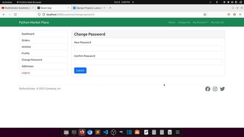244x137 pixels.
Task: Click the volume speaker icon in top bar
Action: (x=232, y=2)
